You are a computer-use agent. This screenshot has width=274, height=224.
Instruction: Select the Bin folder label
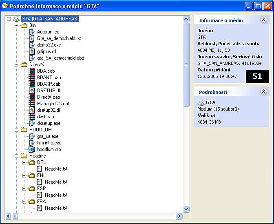tap(33, 25)
